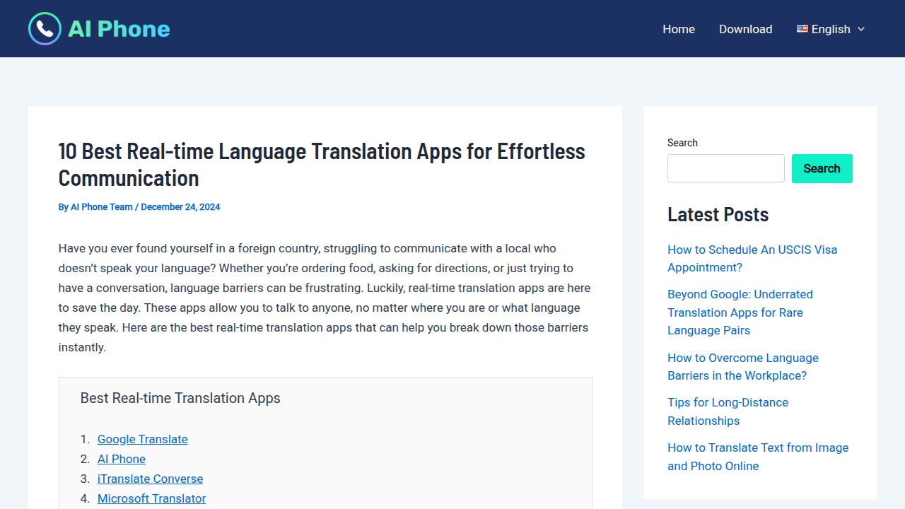Open the AI Phone Team author link
The height and width of the screenshot is (509, 905).
coord(101,207)
